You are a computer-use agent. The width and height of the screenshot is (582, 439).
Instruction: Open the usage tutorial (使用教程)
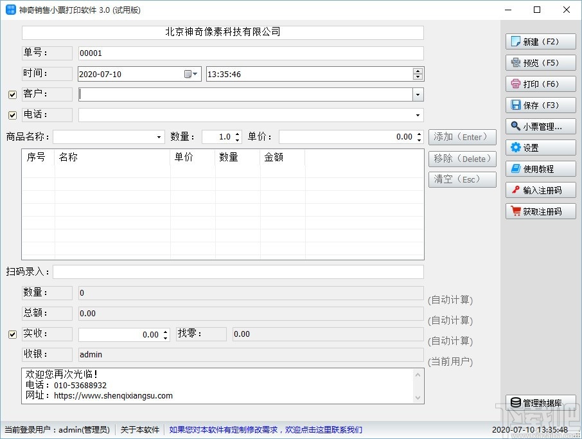(x=540, y=169)
